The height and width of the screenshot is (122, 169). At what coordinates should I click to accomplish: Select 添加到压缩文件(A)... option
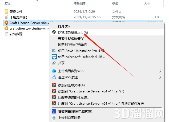coord(73,85)
